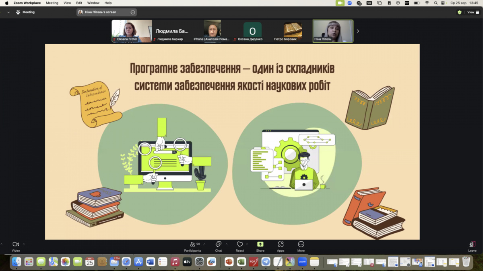Open options for Ніна Пітель's screen share
The image size is (483, 271).
coord(133,12)
